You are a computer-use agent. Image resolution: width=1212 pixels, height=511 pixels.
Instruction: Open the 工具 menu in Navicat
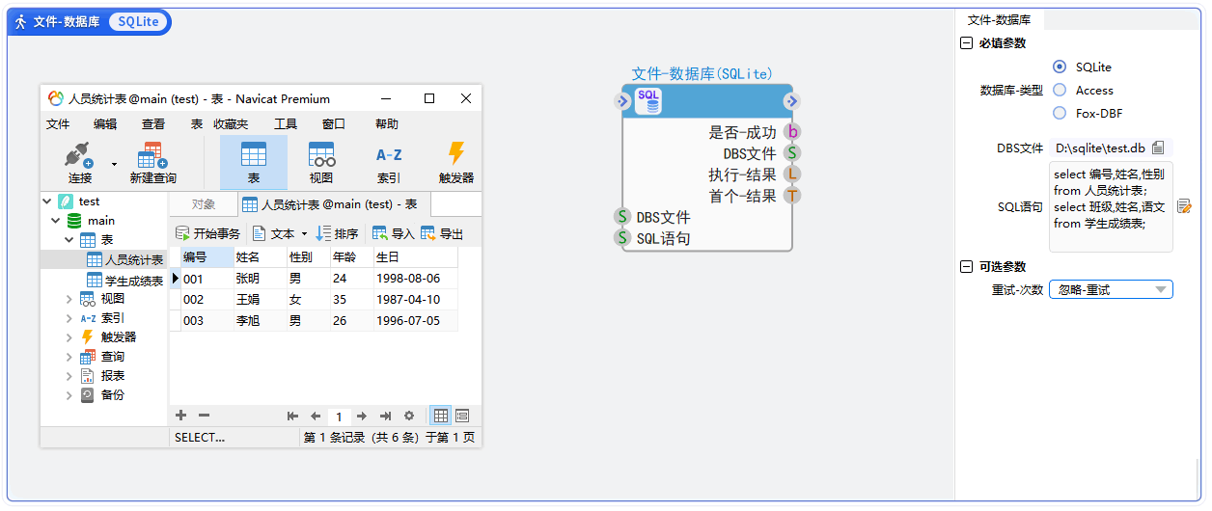click(286, 124)
